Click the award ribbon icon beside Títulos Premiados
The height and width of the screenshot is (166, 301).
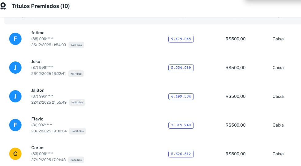[3, 6]
